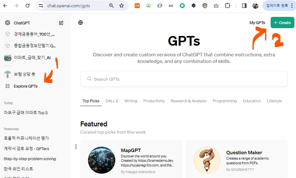Click the Question Maker pencil thumbnail

(207, 160)
